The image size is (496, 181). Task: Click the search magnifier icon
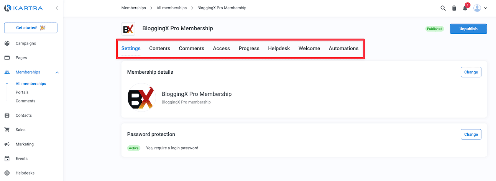[443, 8]
